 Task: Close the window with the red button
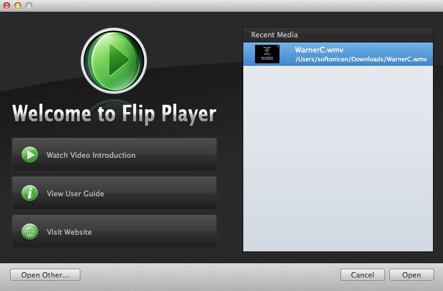pos(7,6)
